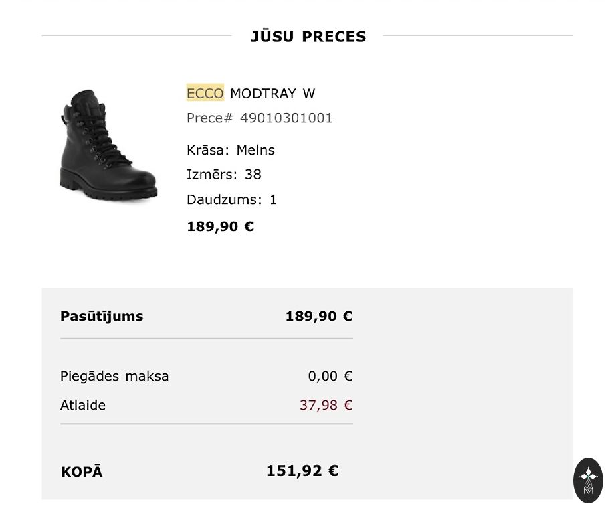The height and width of the screenshot is (514, 614).
Task: Click the Pasūtījums amount 189,90 €
Action: pyautogui.click(x=318, y=316)
